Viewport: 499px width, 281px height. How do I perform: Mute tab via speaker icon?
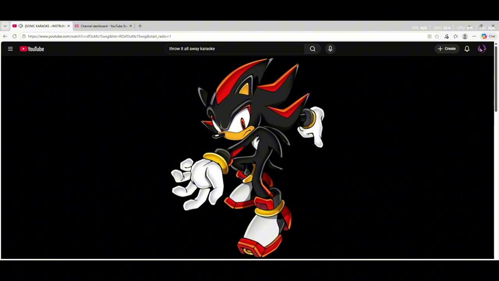click(x=21, y=26)
